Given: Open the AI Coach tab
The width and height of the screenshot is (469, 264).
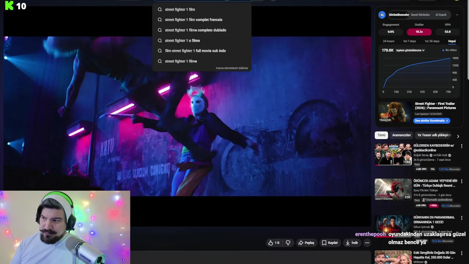Looking at the screenshot, I should (x=441, y=15).
